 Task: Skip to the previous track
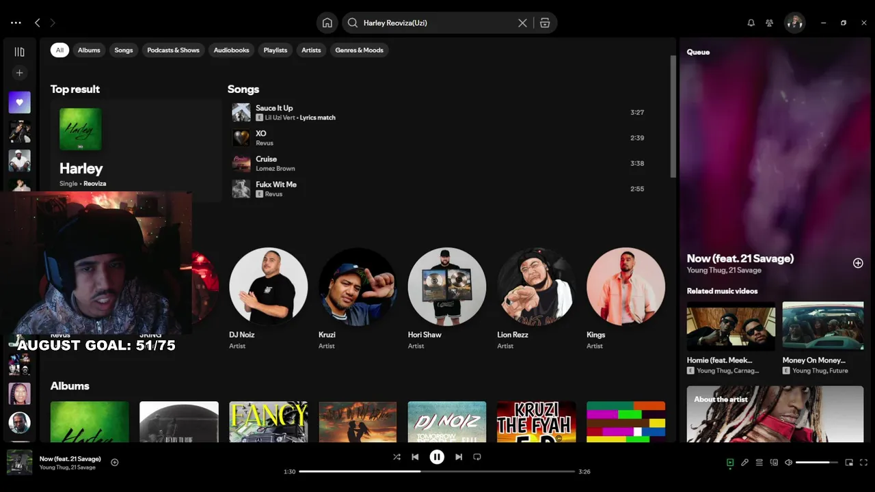click(415, 456)
